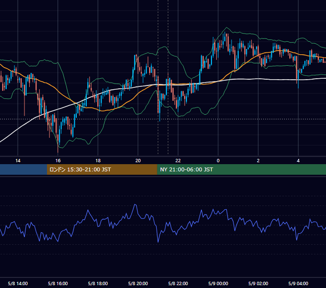Image resolution: width=326 pixels, height=288 pixels.
Task: Click the 5/9 04:00 label on indicator axis
Action: [x=298, y=283]
